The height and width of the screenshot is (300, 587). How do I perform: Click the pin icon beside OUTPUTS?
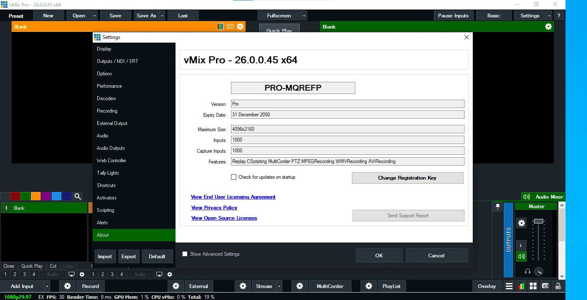tap(498, 206)
